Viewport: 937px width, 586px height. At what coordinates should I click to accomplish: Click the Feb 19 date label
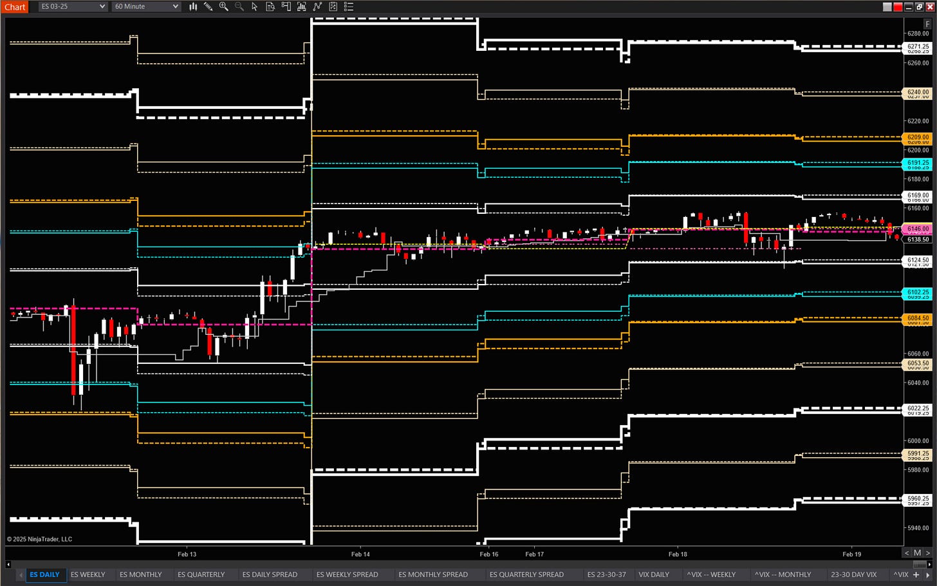(x=851, y=554)
